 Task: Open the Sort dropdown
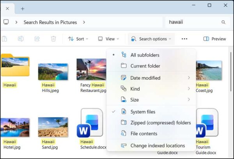[78, 39]
